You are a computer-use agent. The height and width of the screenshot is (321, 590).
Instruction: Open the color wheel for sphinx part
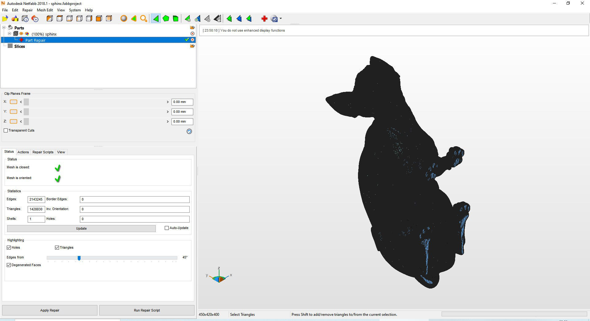(27, 34)
